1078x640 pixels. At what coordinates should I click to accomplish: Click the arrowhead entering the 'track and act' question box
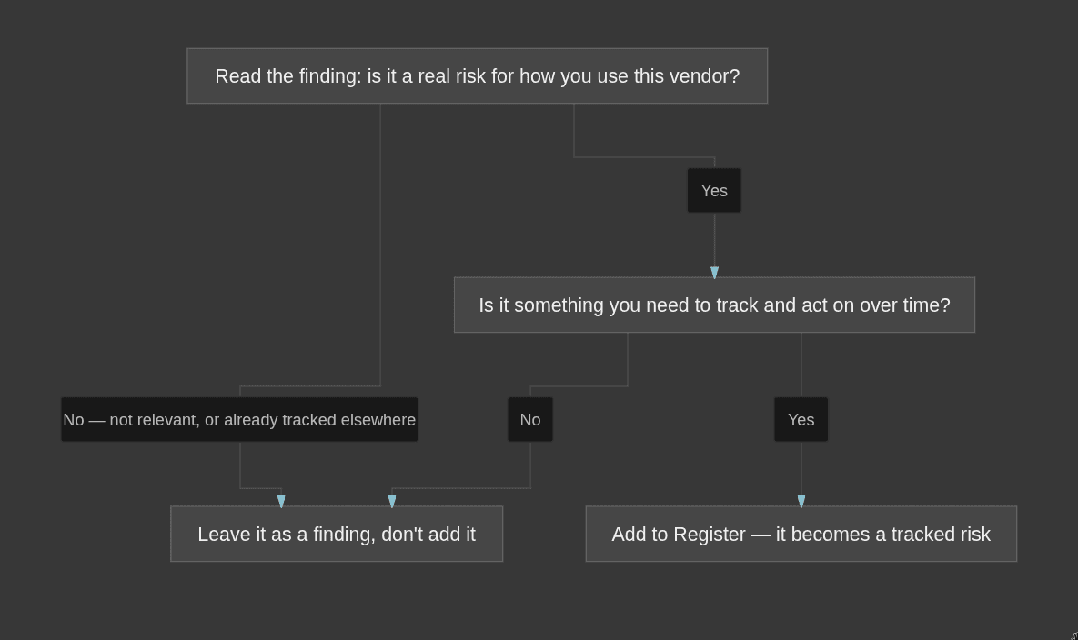click(x=714, y=273)
